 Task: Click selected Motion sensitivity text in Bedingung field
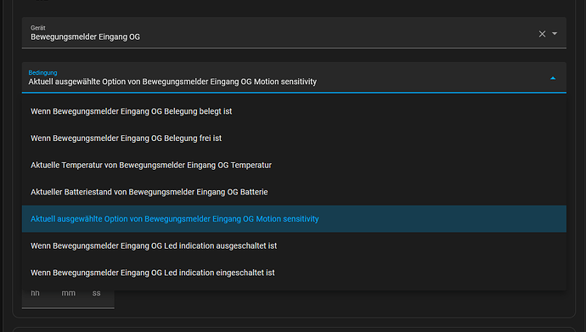172,82
